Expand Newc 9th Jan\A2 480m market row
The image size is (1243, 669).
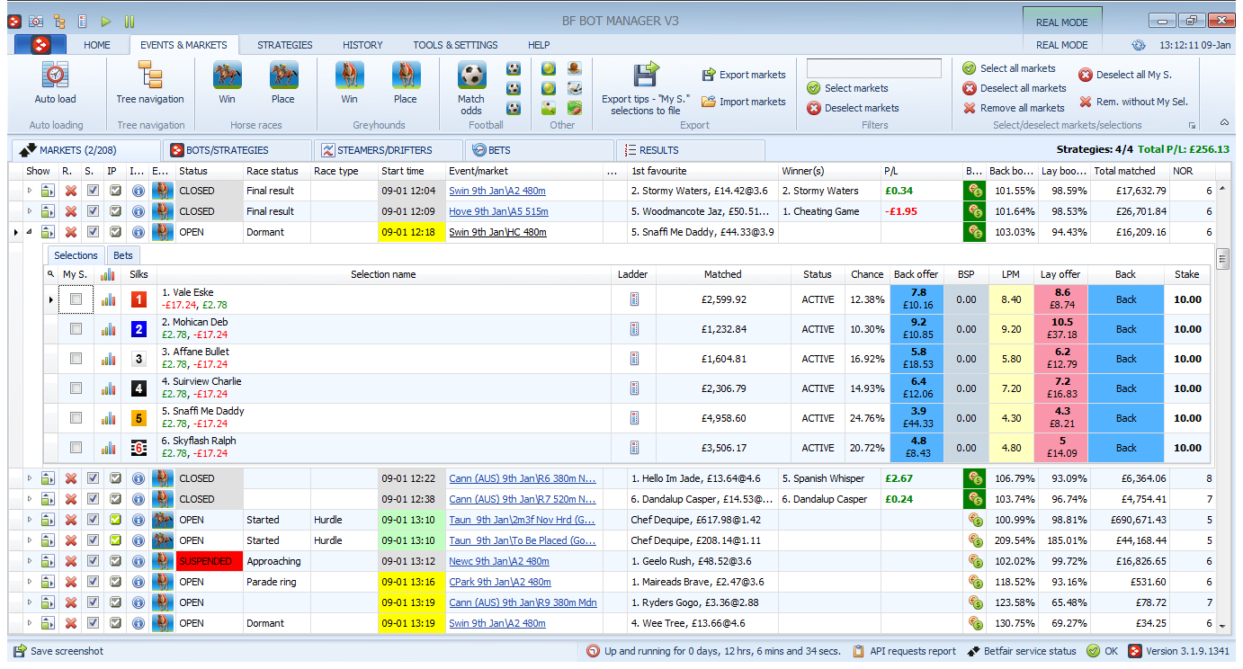(29, 561)
